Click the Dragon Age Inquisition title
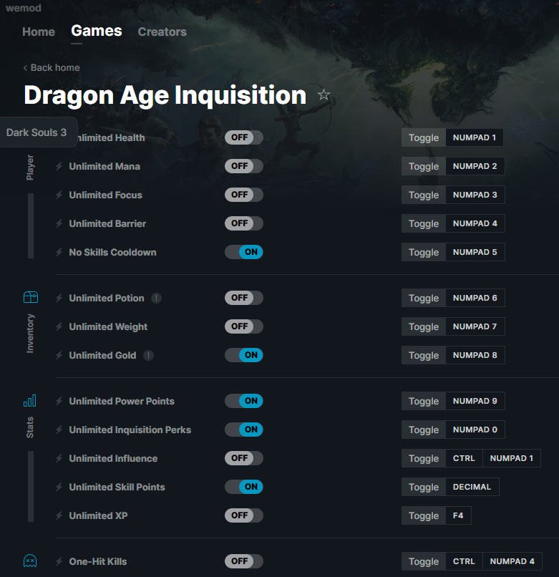559x577 pixels. (x=165, y=95)
